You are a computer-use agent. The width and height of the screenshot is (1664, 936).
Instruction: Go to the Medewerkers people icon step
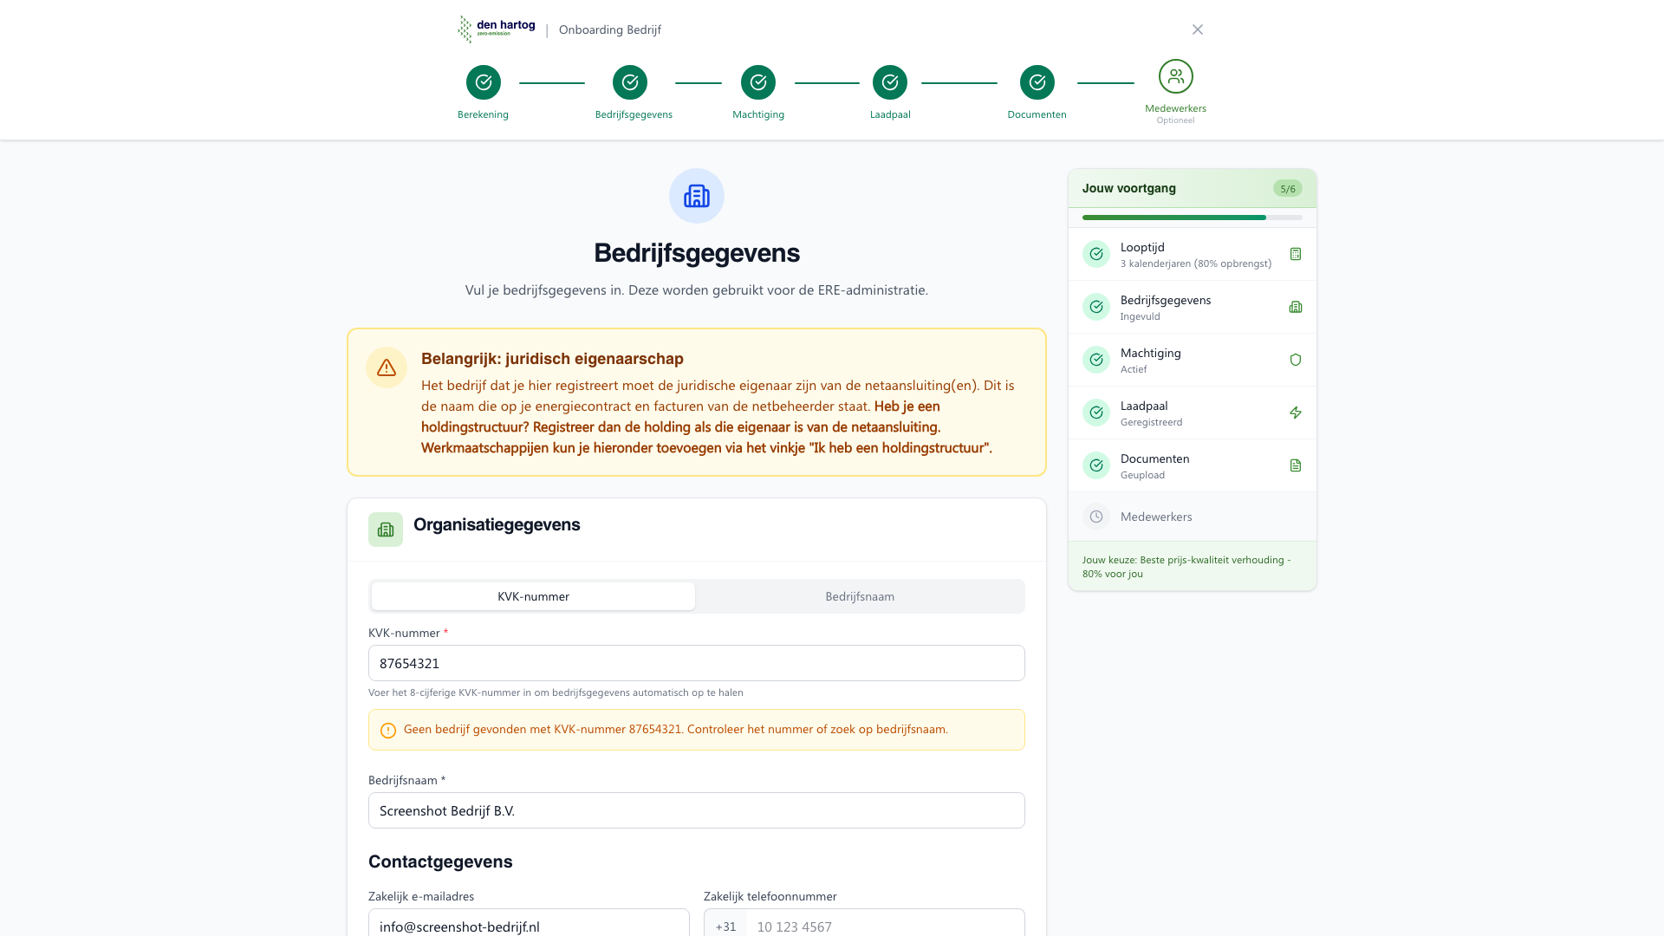[1176, 76]
